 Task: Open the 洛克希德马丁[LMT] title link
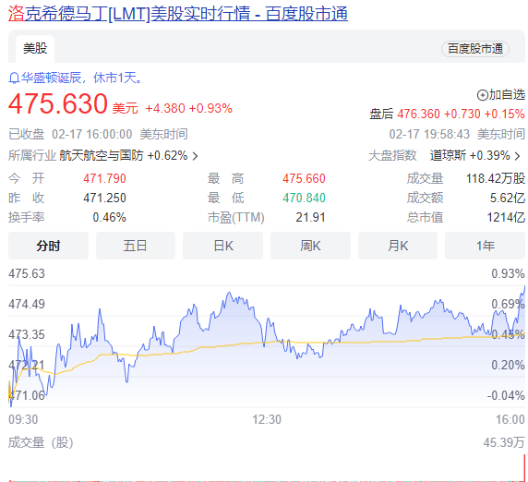point(178,14)
